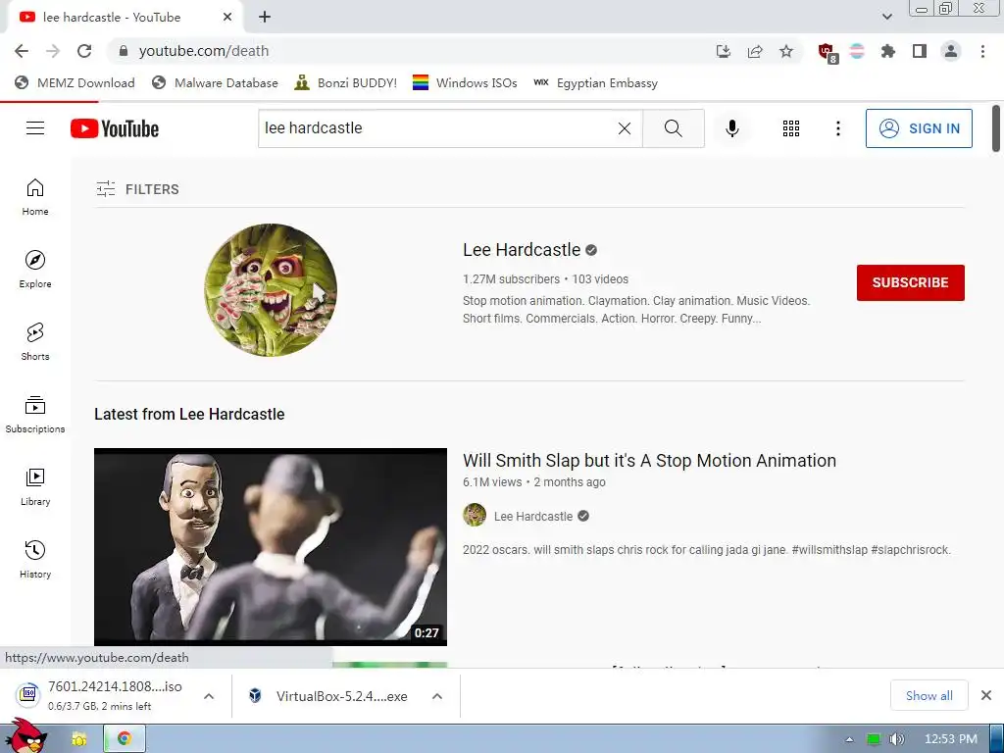
Task: Open Subscriptions in the sidebar
Action: click(x=35, y=415)
